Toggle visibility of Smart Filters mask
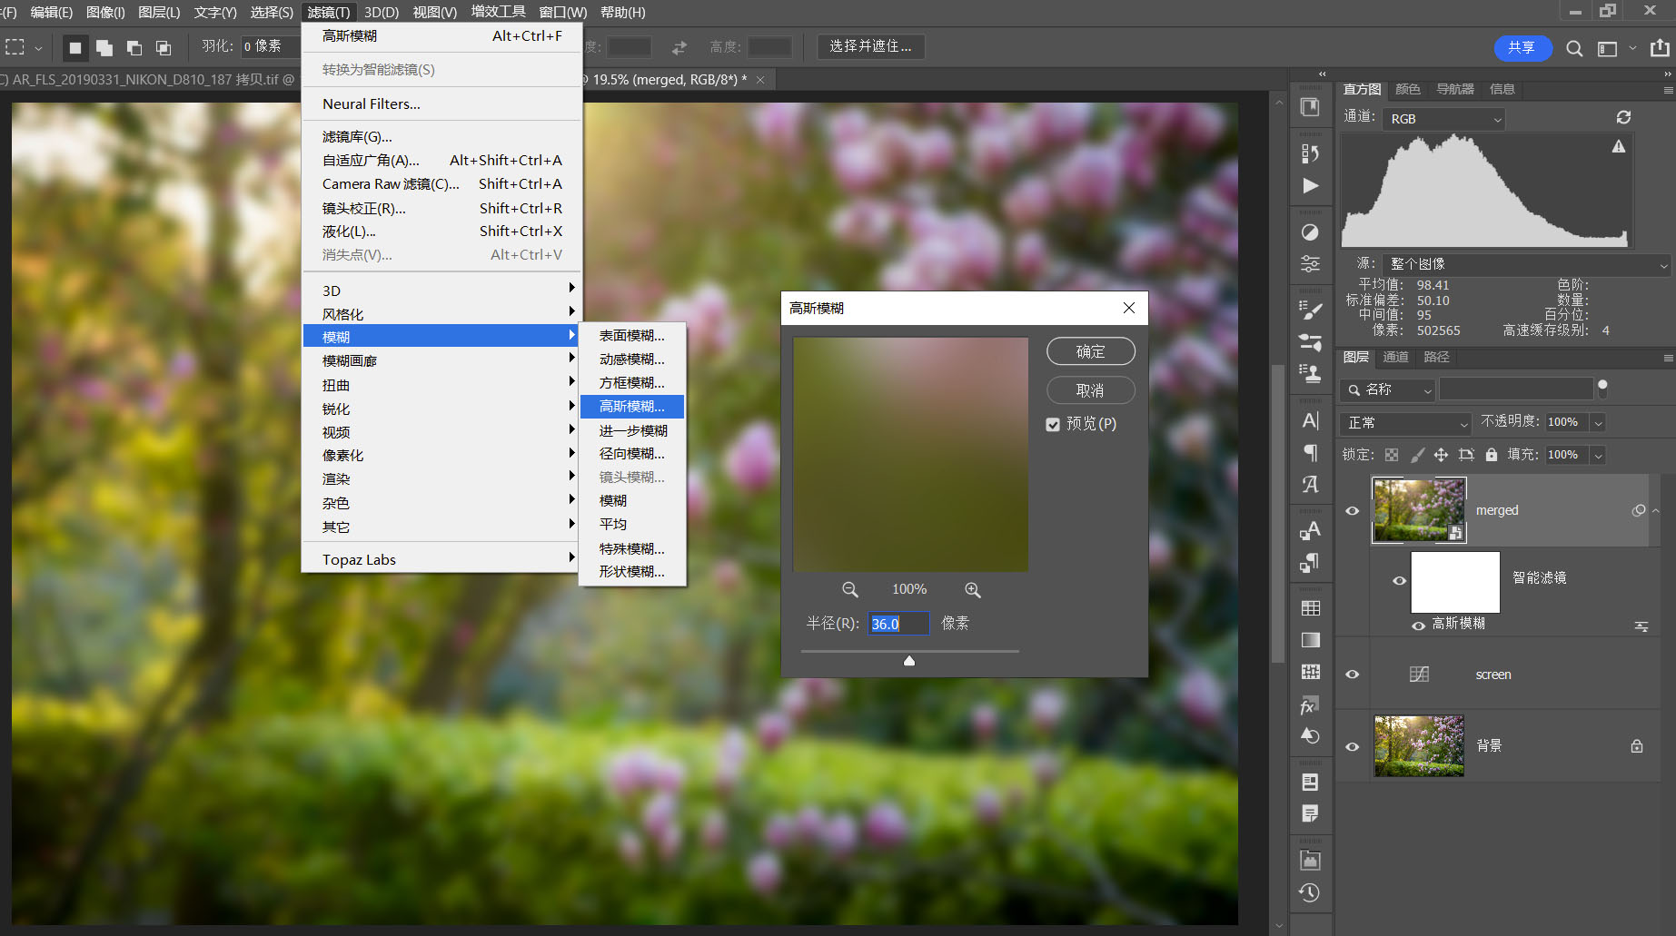The width and height of the screenshot is (1676, 936). [1399, 581]
